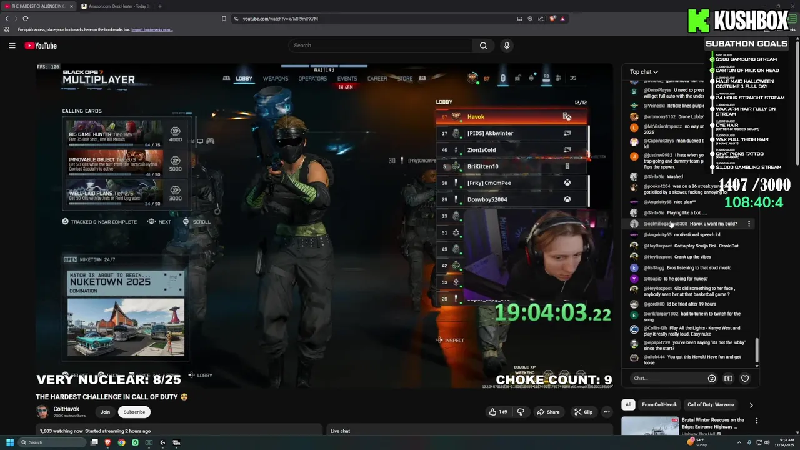
Task: Expand the Top chat dropdown
Action: click(x=644, y=72)
